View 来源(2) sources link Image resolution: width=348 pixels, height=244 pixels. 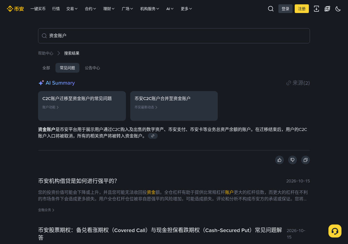tap(298, 83)
